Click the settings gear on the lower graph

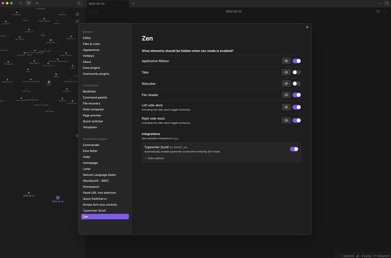pos(77,135)
